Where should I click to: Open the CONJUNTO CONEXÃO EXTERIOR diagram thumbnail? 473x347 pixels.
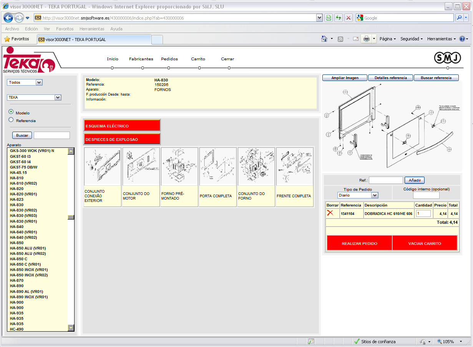[x=103, y=167]
